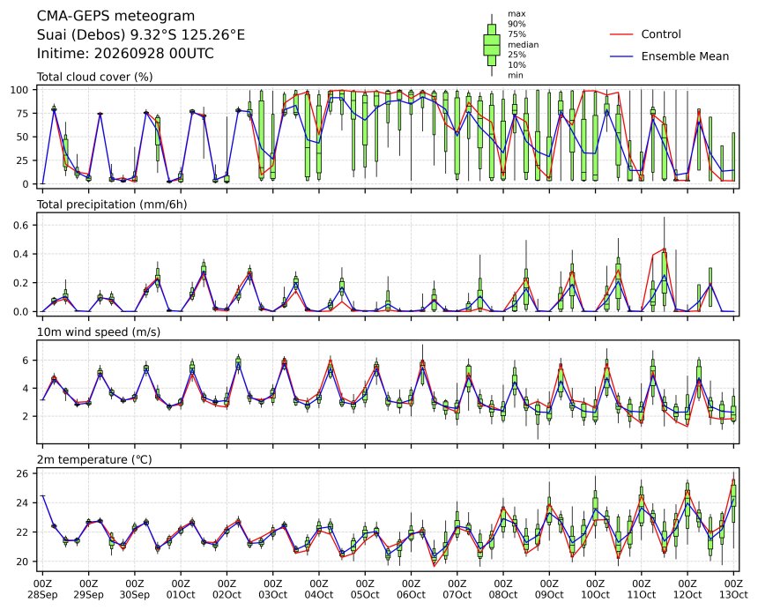This screenshot has height=610, width=758.
Task: Click the 2m temperature panel title
Action: click(94, 459)
